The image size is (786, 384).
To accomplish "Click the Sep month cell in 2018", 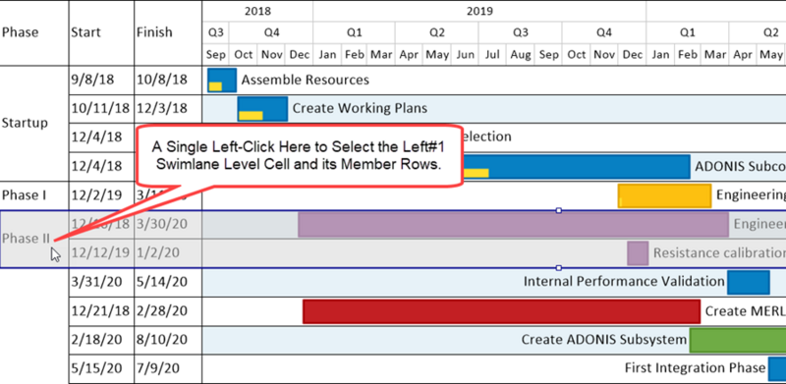I will (216, 55).
